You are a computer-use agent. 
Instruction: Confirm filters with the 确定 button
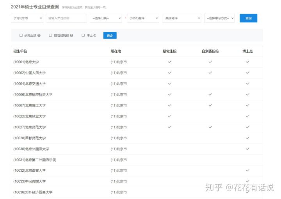[x=110, y=36]
